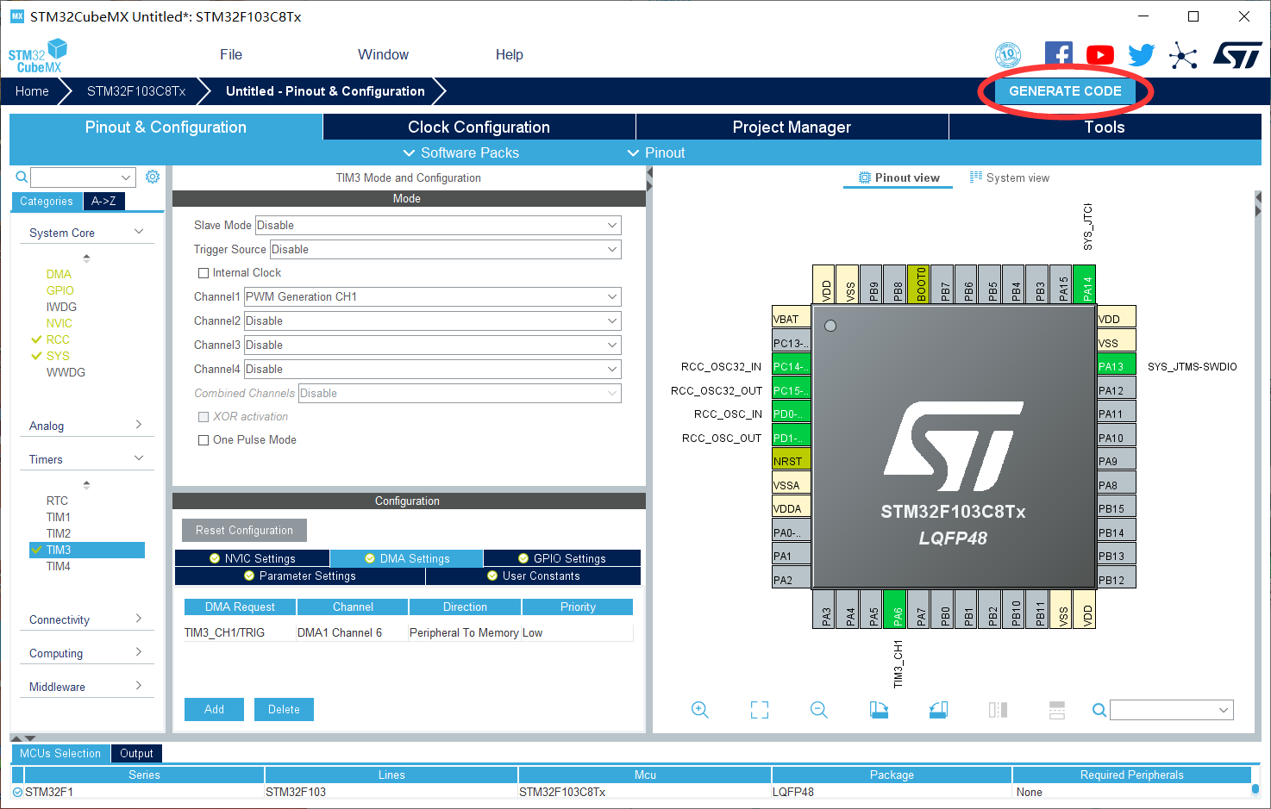The height and width of the screenshot is (809, 1271).
Task: Open the Channel4 dropdown
Action: pyautogui.click(x=433, y=370)
